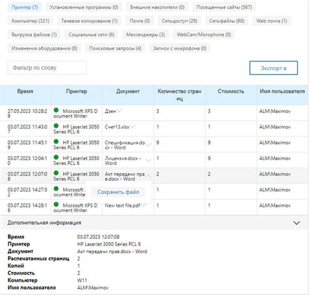The height and width of the screenshot is (295, 310).
Task: Click the Сохранить файл menu option
Action: [x=118, y=192]
